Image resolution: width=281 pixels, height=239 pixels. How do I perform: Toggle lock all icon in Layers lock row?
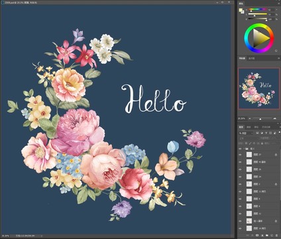[262, 143]
